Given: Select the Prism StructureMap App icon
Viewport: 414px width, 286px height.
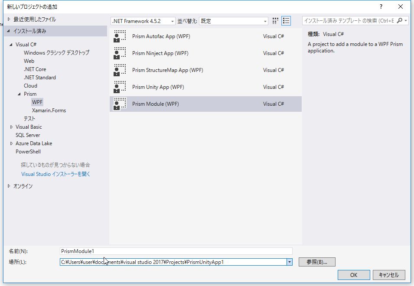Looking at the screenshot, I should pos(119,70).
